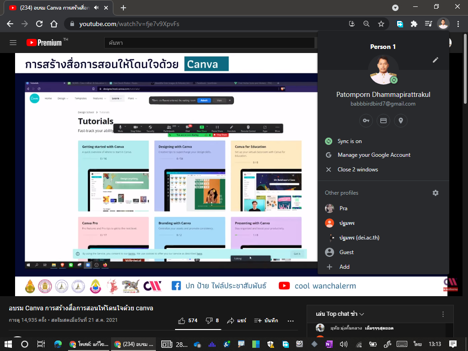Click the Chrome profile avatar button
Viewport: 468px width, 351px height.
click(443, 24)
